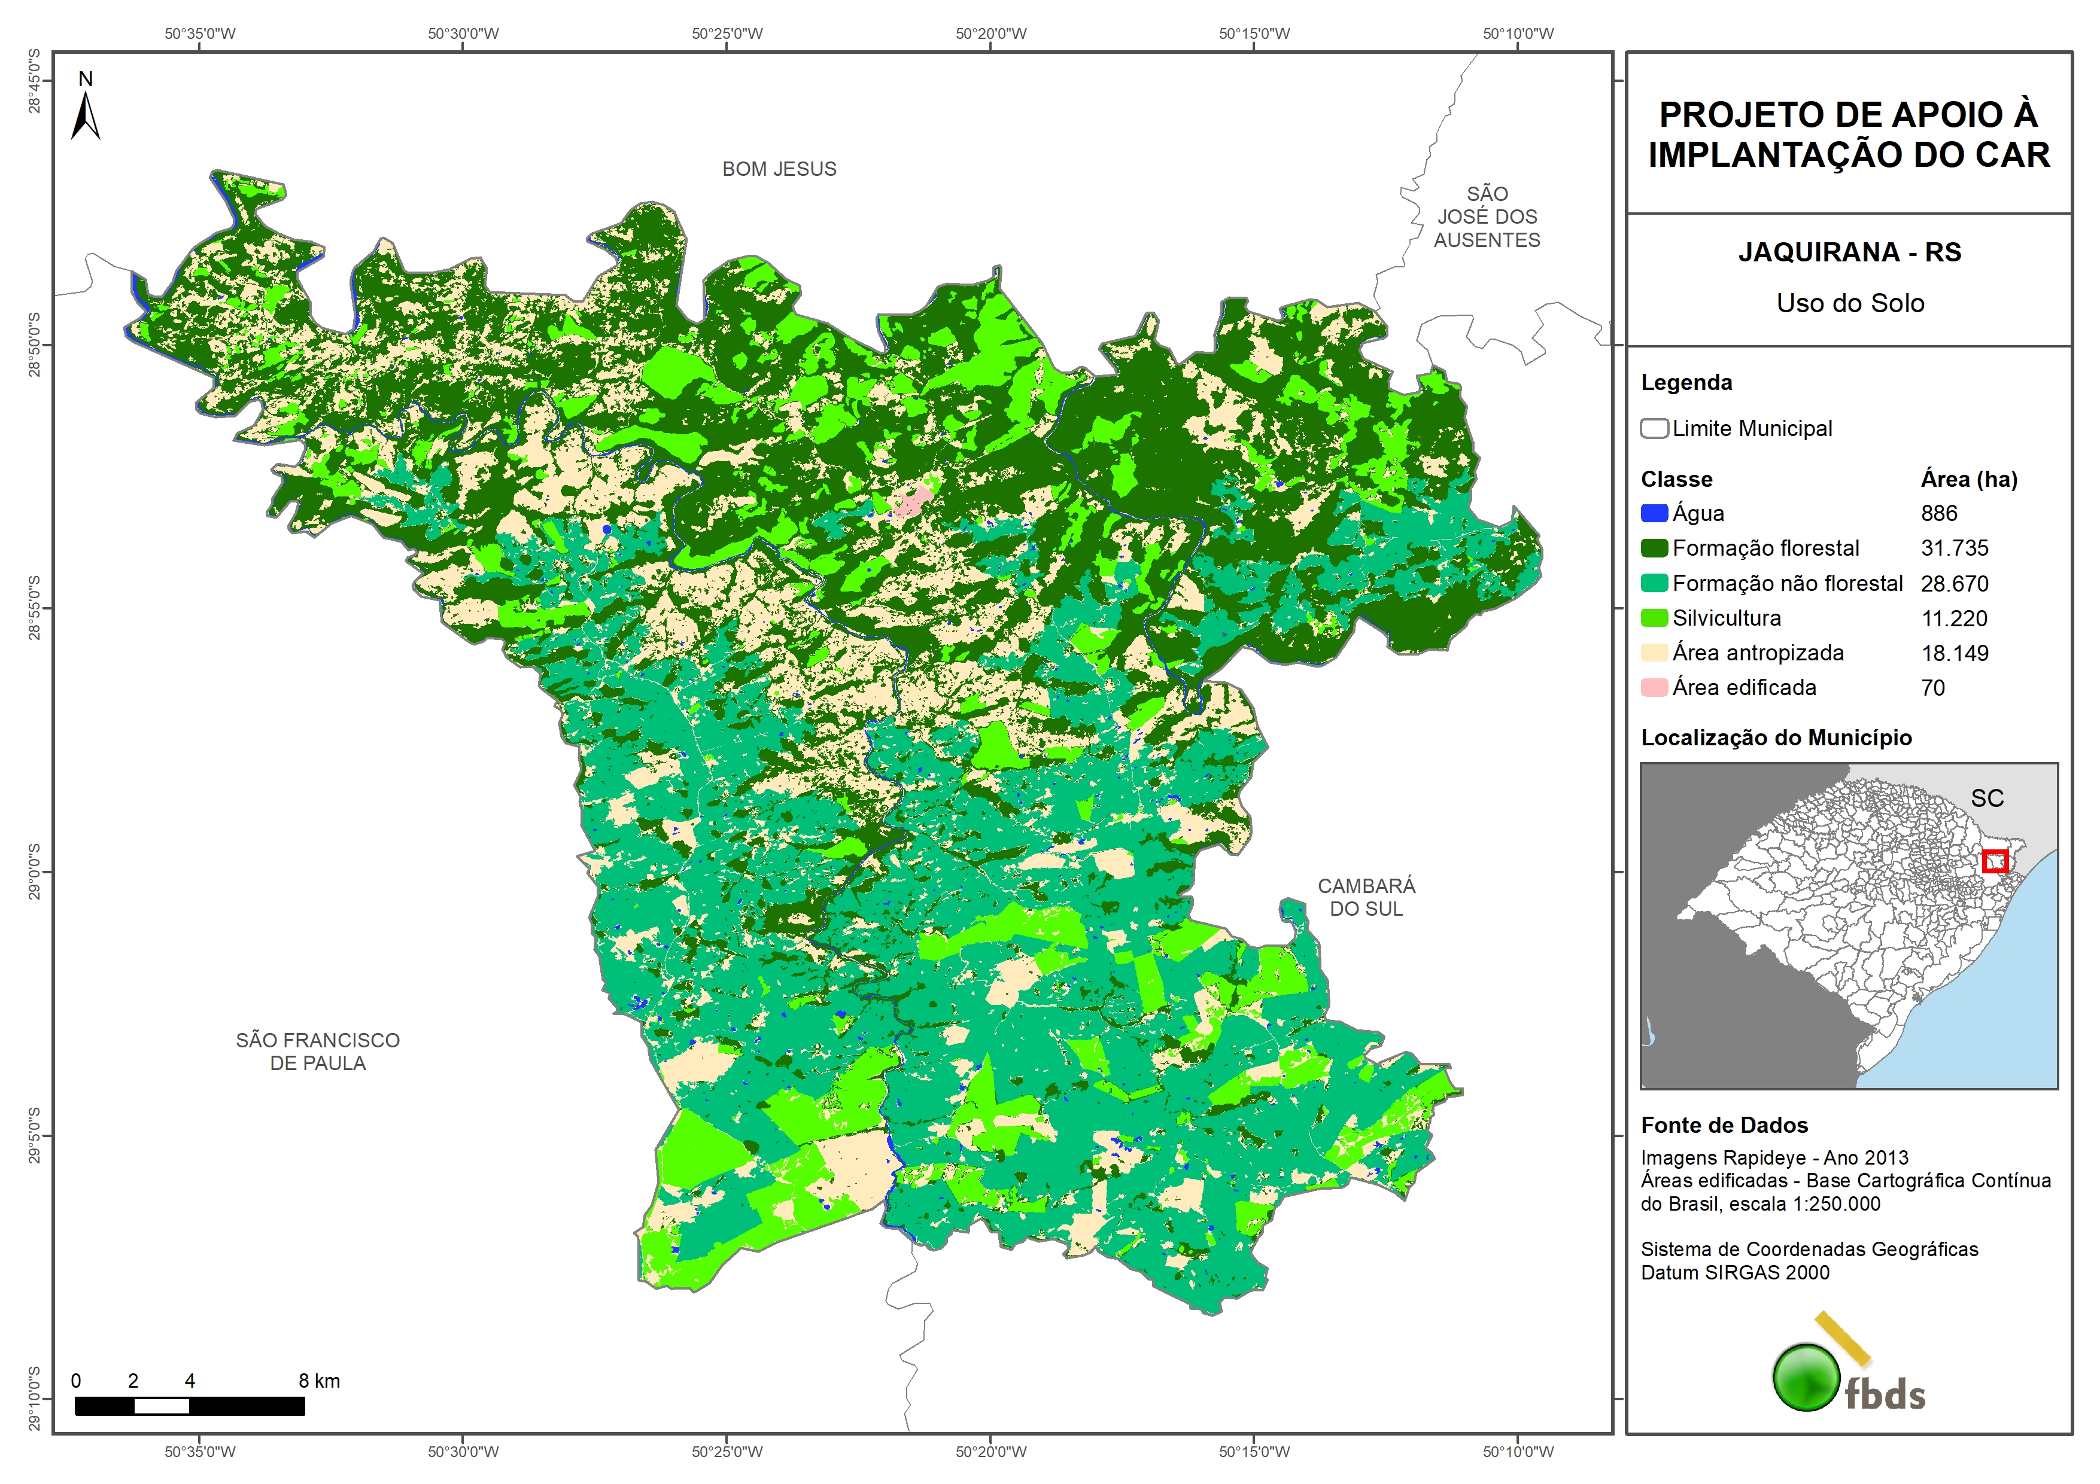The height and width of the screenshot is (1484, 2100).
Task: Click the scale bar at bottom left
Action: tap(189, 1406)
